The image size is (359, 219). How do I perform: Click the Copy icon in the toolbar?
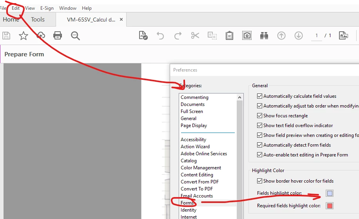[212, 36]
